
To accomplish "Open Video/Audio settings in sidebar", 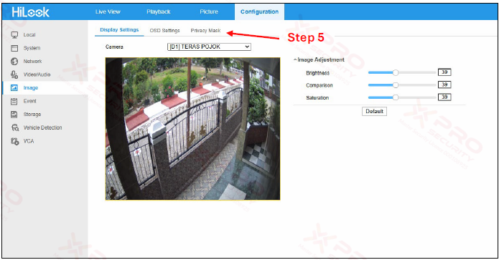I will tap(37, 74).
